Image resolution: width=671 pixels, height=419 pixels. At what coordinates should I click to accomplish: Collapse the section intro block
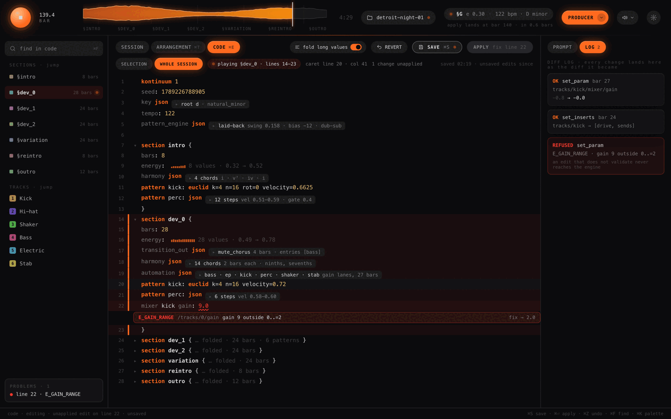coord(136,145)
